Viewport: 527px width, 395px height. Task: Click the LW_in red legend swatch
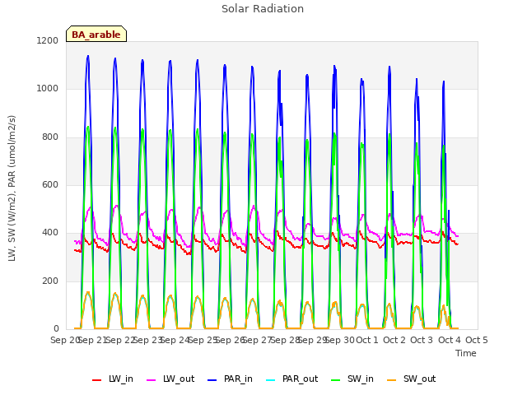96,380
